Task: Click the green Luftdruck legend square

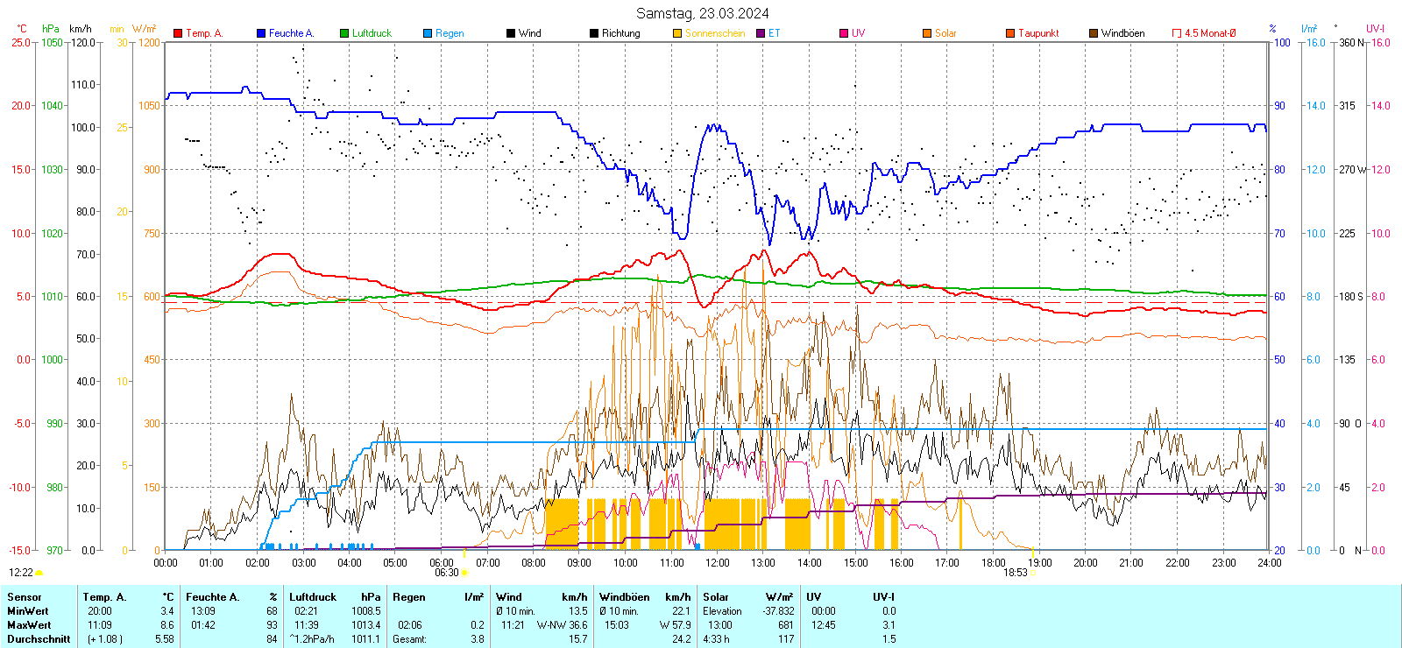Action: point(344,33)
